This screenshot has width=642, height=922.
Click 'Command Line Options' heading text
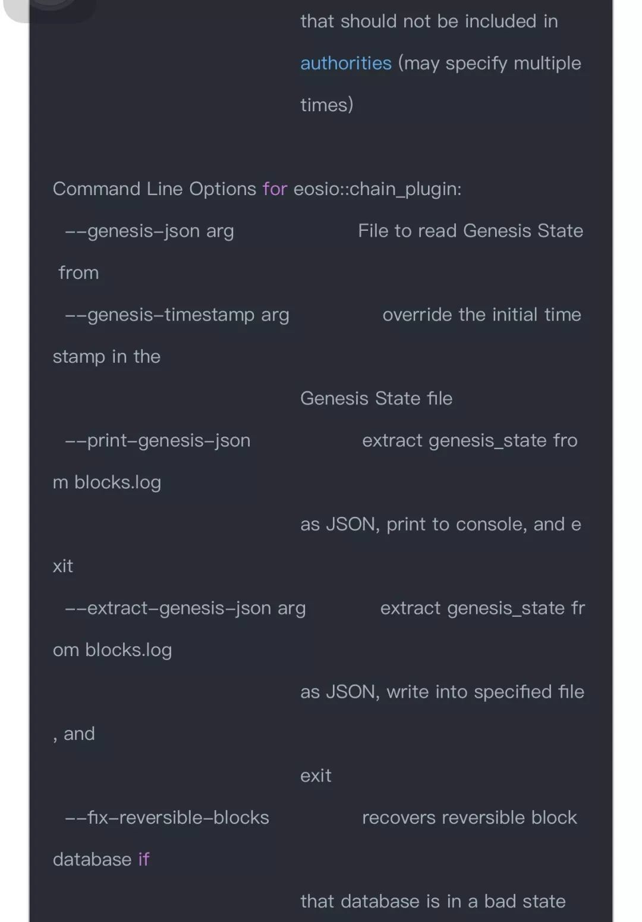coord(155,189)
